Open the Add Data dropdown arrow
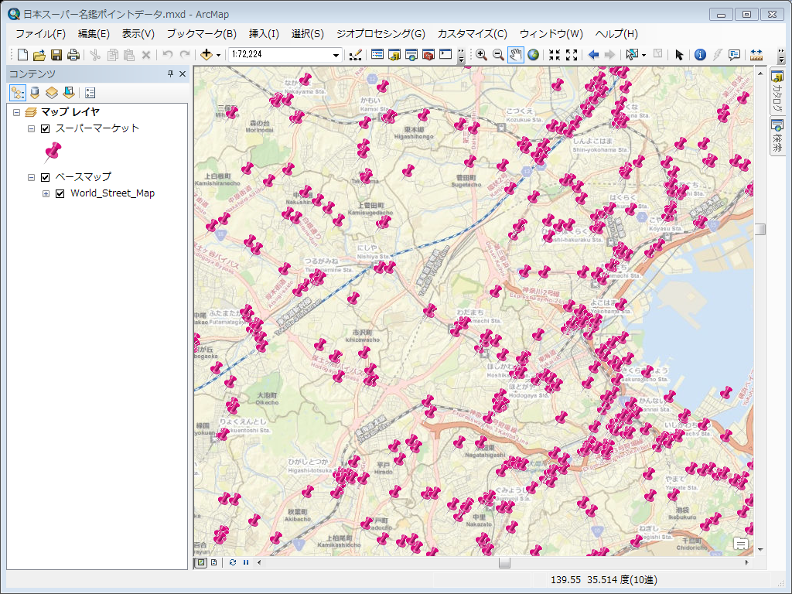The width and height of the screenshot is (792, 594). point(218,55)
